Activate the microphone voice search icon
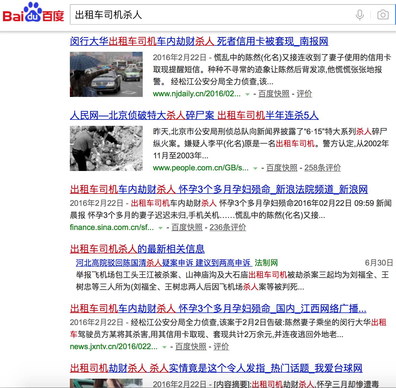 point(360,15)
